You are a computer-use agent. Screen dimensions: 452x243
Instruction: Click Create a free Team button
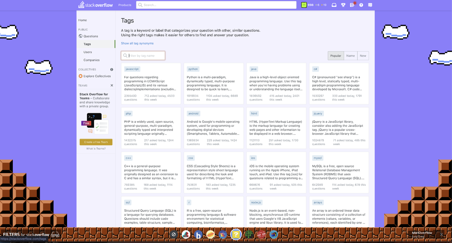pyautogui.click(x=96, y=142)
